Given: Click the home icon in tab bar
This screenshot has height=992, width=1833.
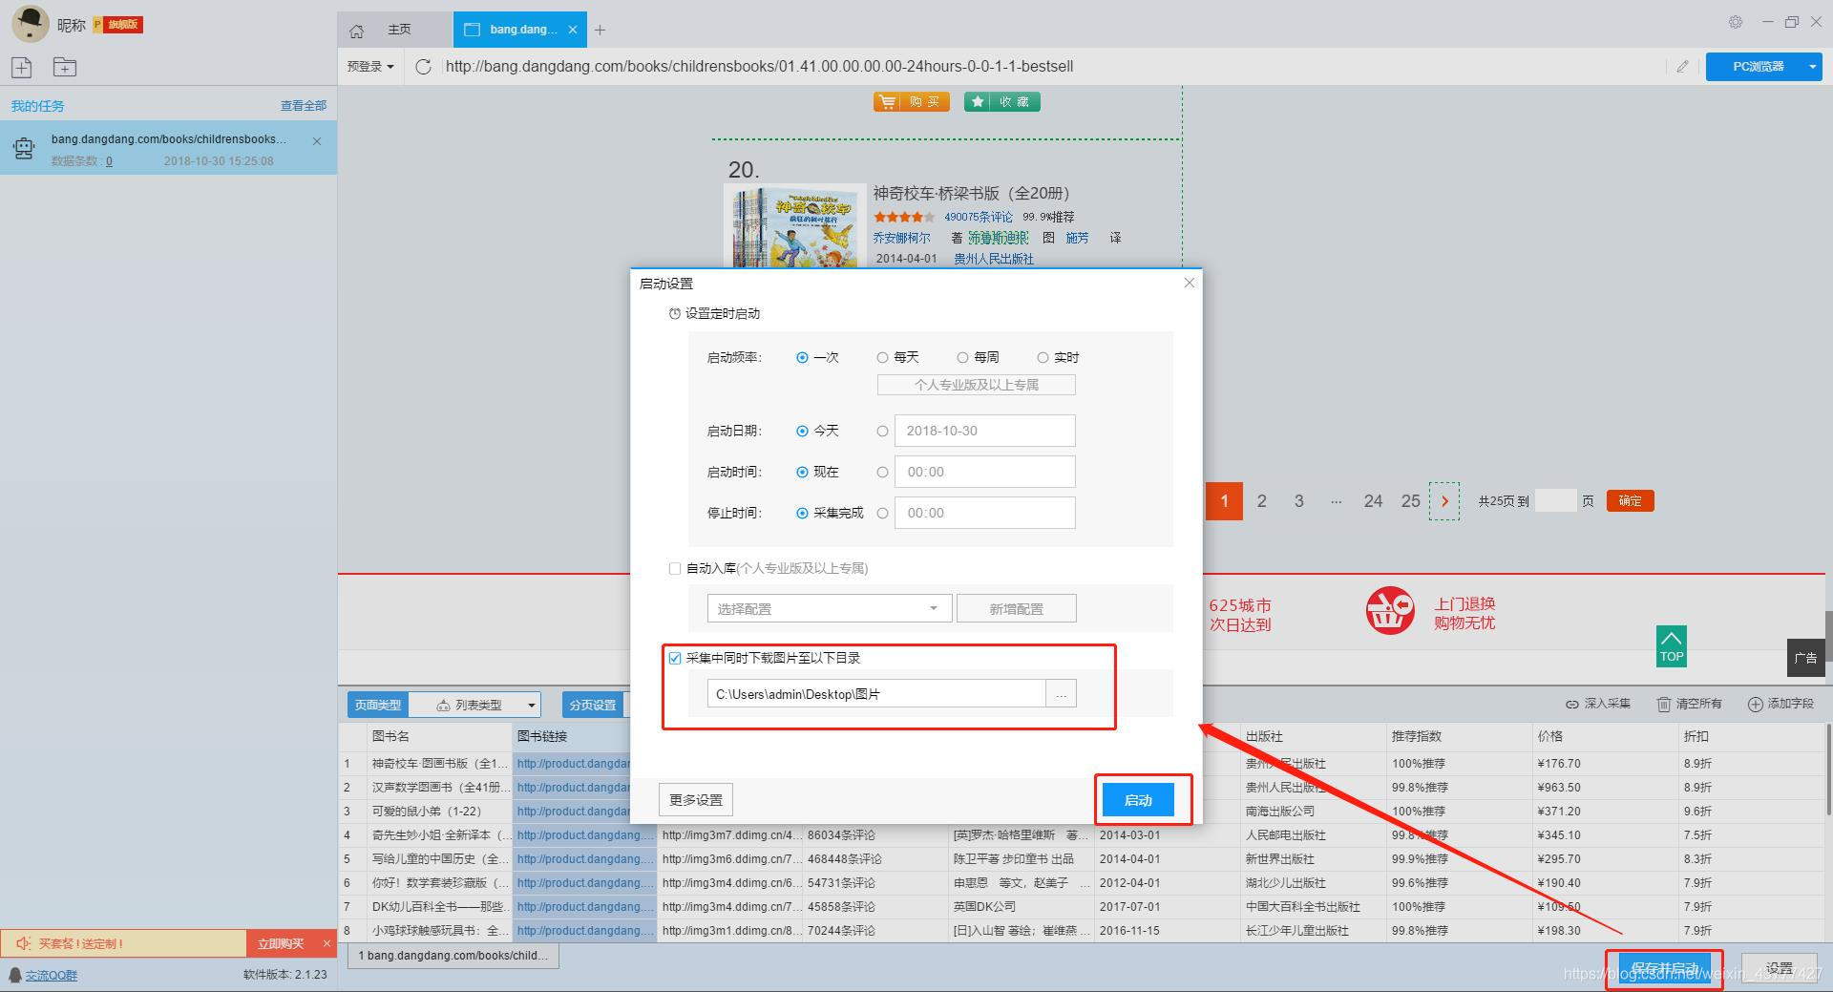Looking at the screenshot, I should coord(357,31).
